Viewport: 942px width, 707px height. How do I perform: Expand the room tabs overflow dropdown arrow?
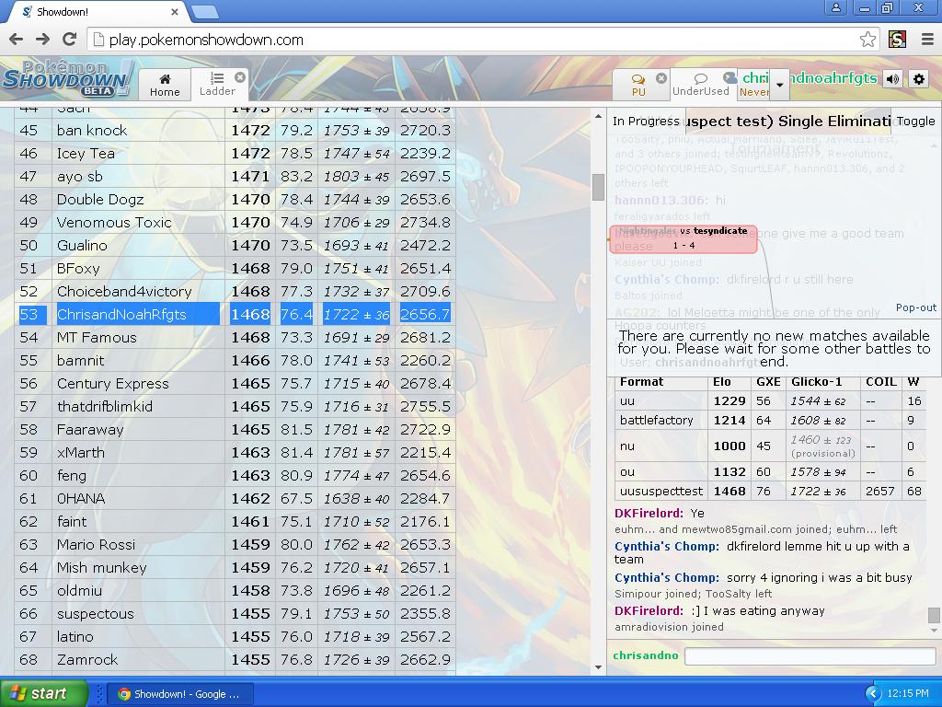pos(779,84)
